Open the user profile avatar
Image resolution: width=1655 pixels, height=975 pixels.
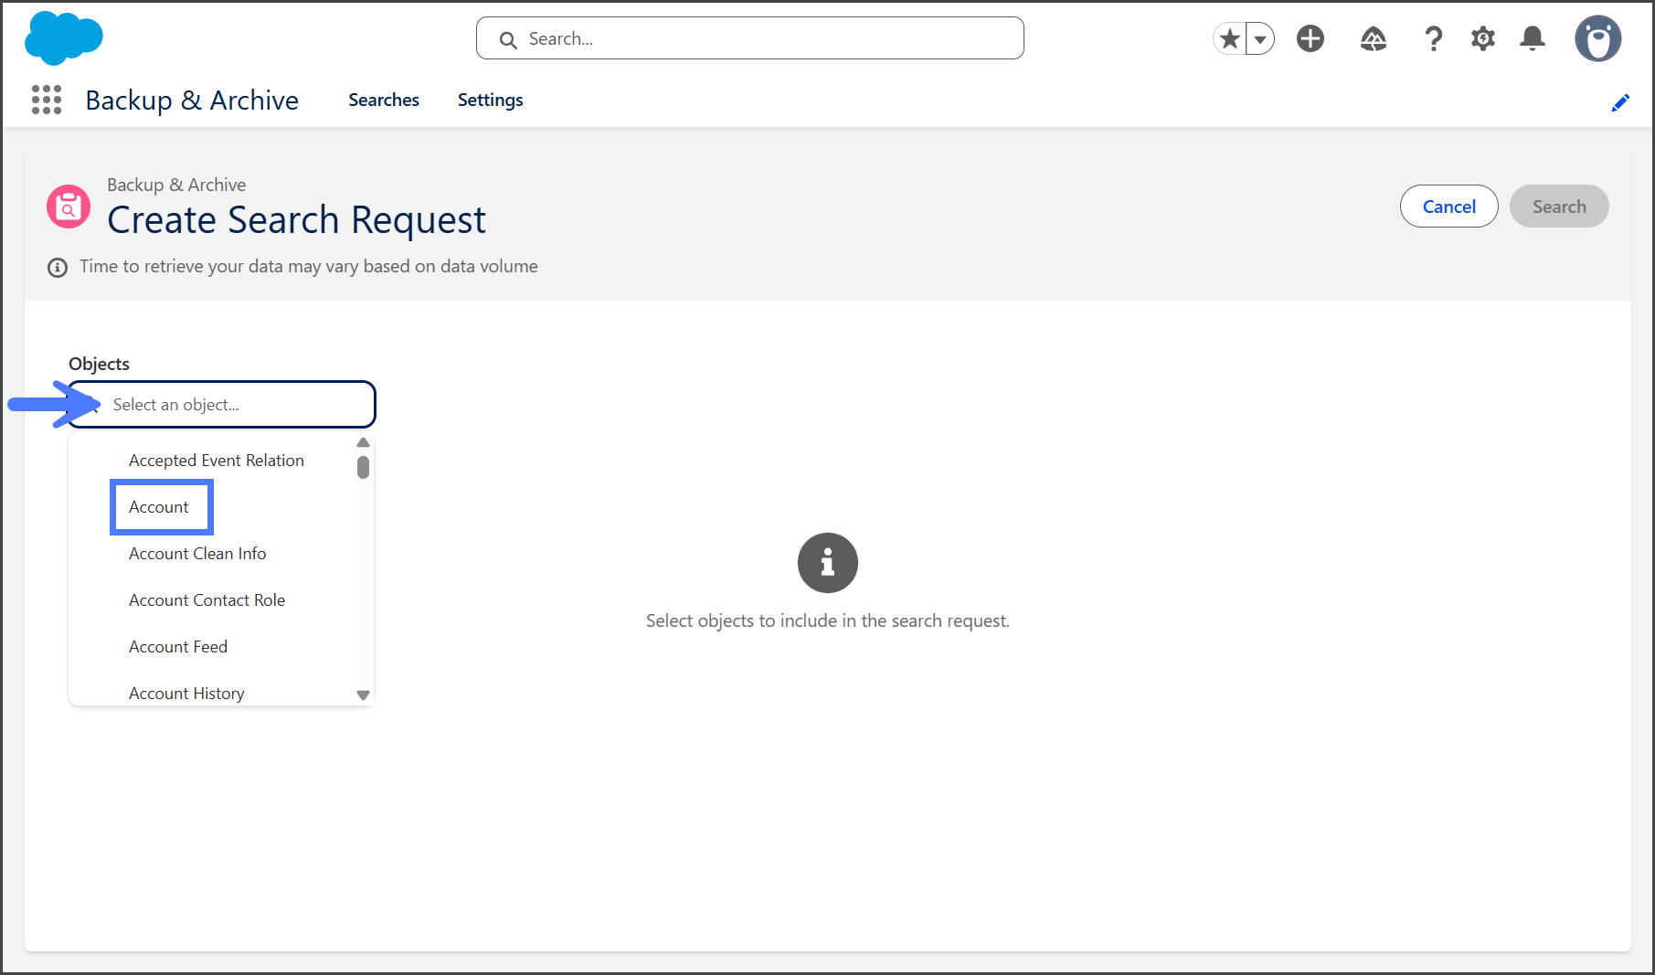tap(1597, 38)
